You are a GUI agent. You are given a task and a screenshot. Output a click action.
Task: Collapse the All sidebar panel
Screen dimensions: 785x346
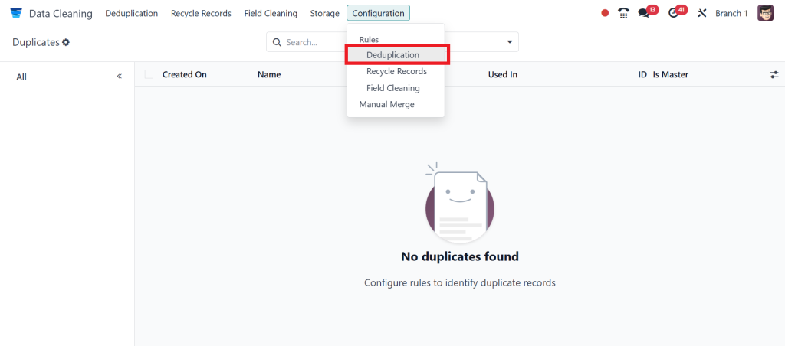click(119, 77)
